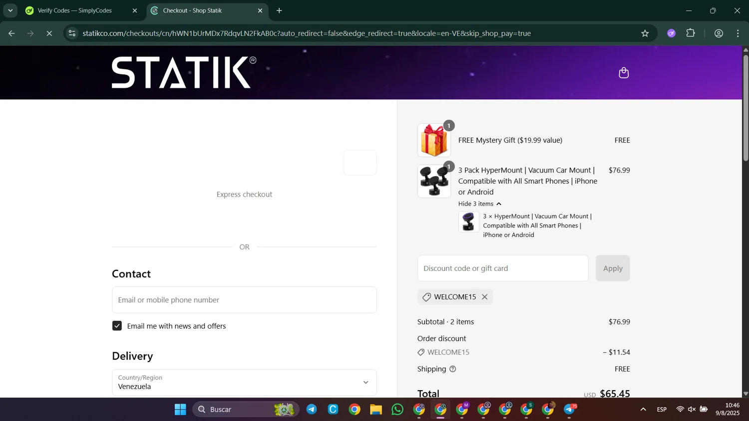Go back to the previous page
This screenshot has width=749, height=421.
11,33
